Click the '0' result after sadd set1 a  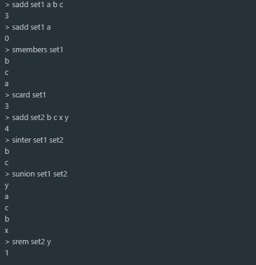tap(7, 39)
